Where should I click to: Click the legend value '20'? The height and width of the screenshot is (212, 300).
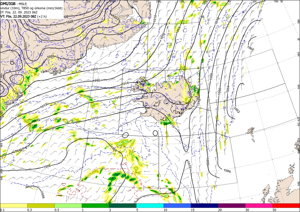pos(220,210)
